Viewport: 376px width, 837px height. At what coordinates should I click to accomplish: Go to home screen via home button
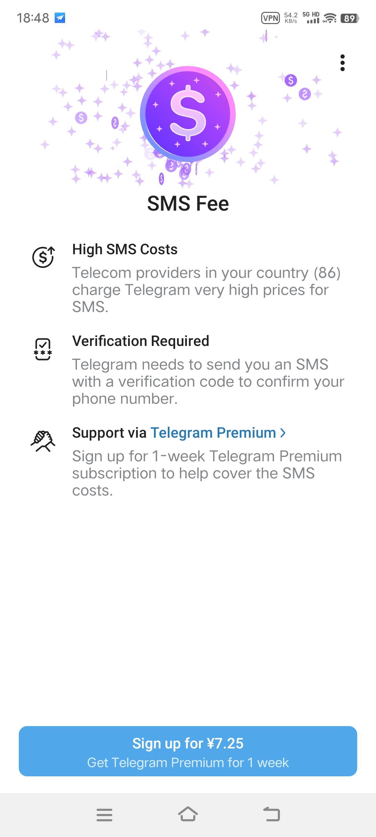[188, 814]
